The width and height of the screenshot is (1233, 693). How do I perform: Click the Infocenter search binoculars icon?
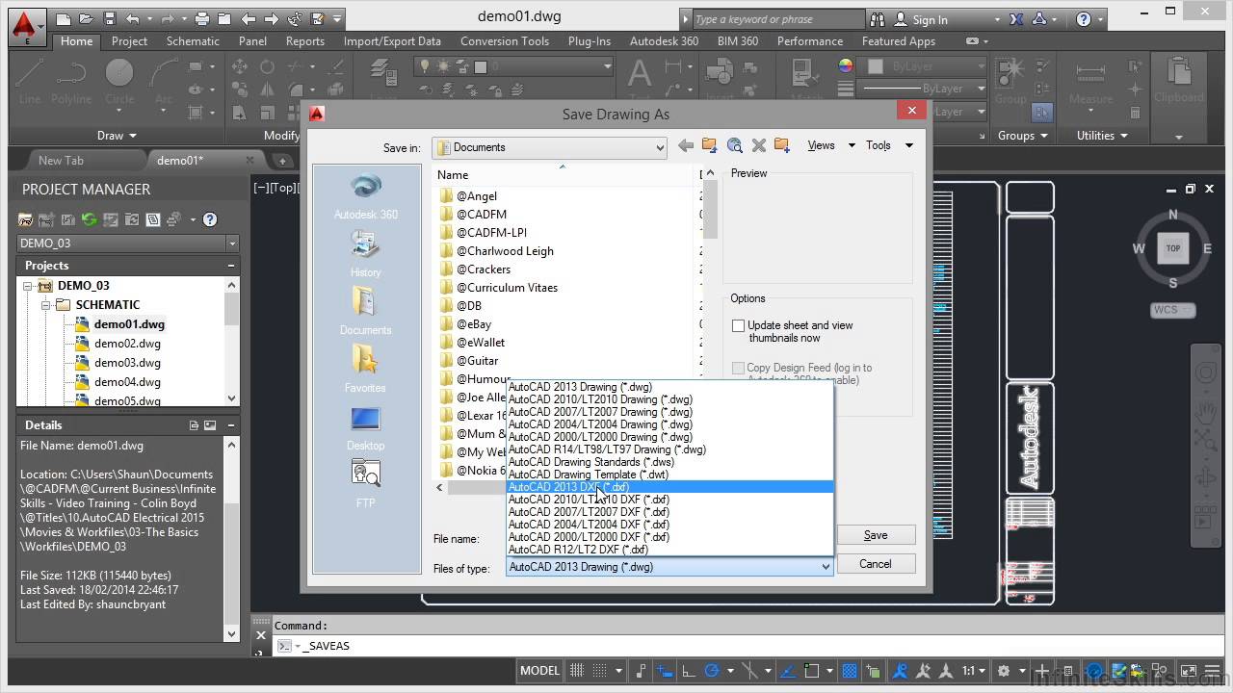click(x=878, y=19)
